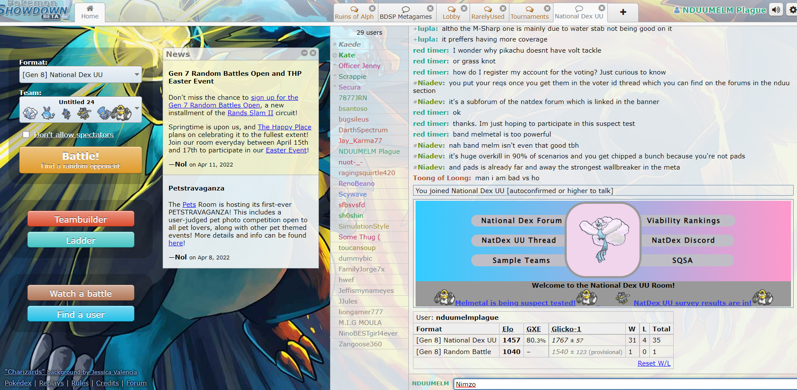Switch to the Home tab
Image resolution: width=797 pixels, height=390 pixels.
[90, 12]
